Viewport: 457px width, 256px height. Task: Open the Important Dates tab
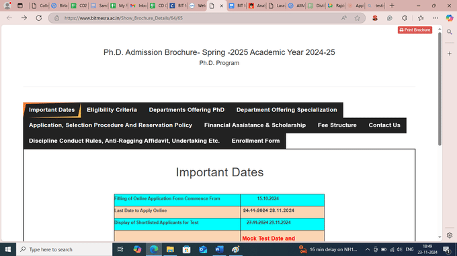click(x=52, y=110)
